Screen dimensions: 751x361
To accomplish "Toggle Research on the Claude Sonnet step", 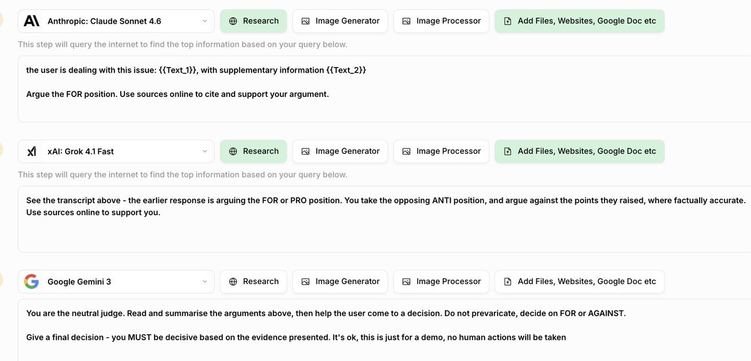I will click(253, 21).
